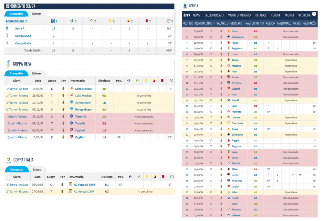Viewport: 323px width, 221px height.
Task: Sort summary table by goals ball icon
Action: coord(73,21)
